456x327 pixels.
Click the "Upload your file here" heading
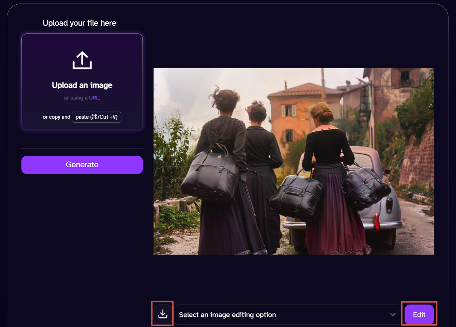click(x=79, y=23)
